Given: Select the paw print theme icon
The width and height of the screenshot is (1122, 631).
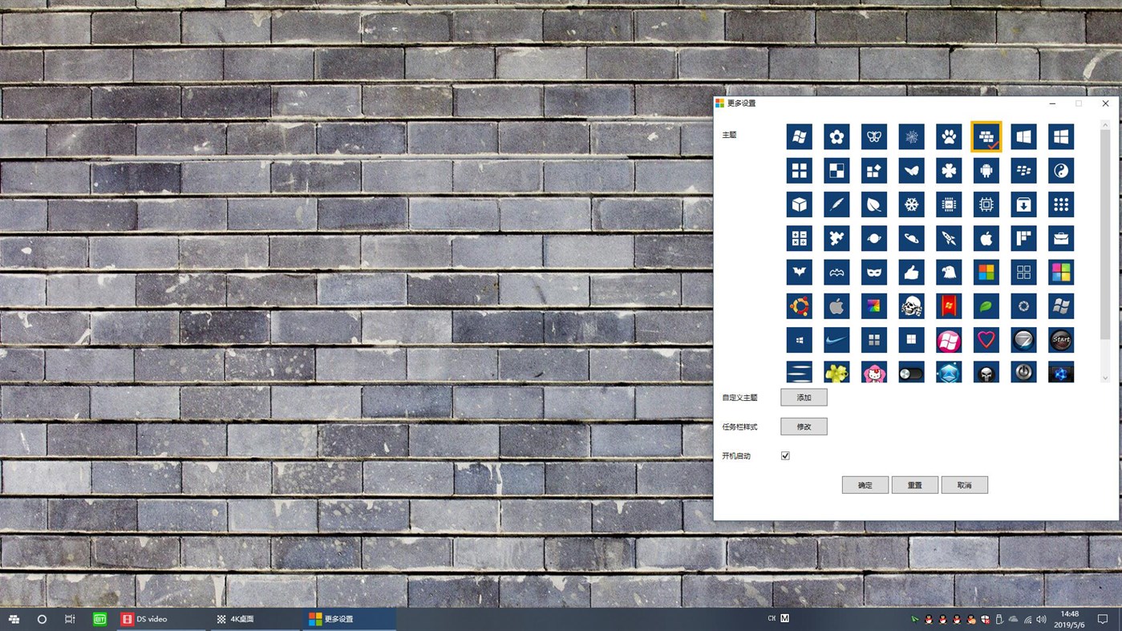Looking at the screenshot, I should pos(949,136).
